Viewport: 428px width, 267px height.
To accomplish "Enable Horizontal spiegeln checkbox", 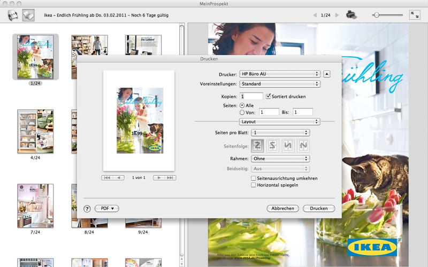I will (253, 185).
